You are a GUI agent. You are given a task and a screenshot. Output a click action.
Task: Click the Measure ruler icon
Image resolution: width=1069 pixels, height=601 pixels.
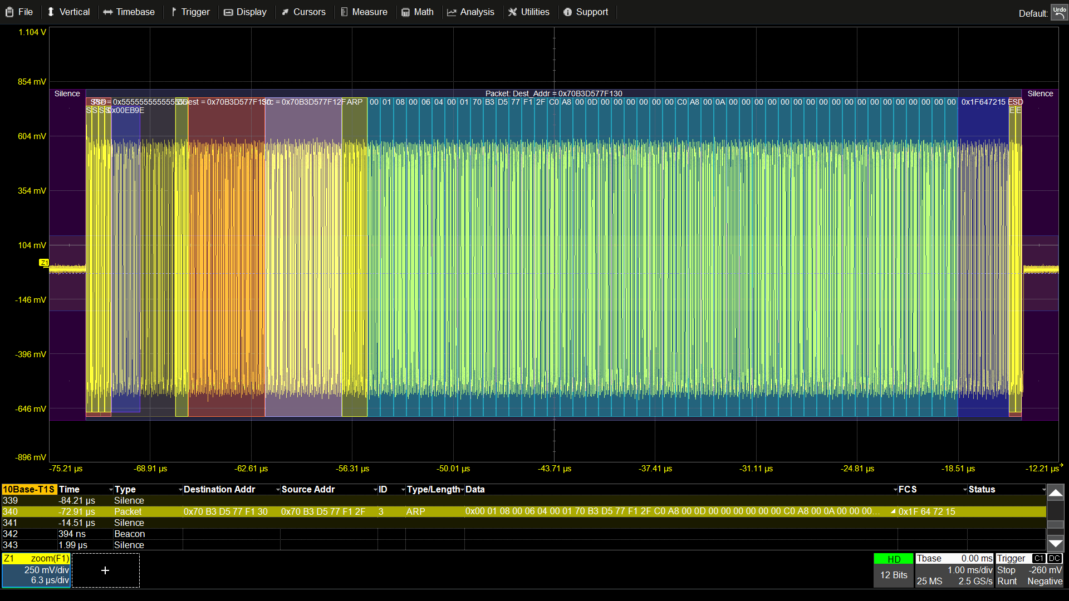(x=344, y=12)
